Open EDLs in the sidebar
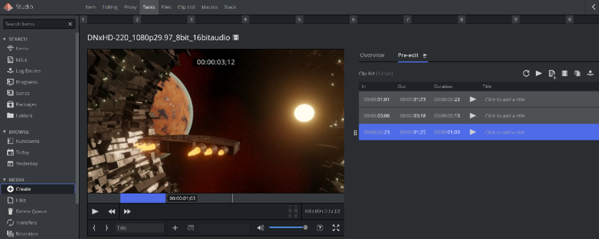Viewport: 599px width, 239px height. pyautogui.click(x=21, y=59)
